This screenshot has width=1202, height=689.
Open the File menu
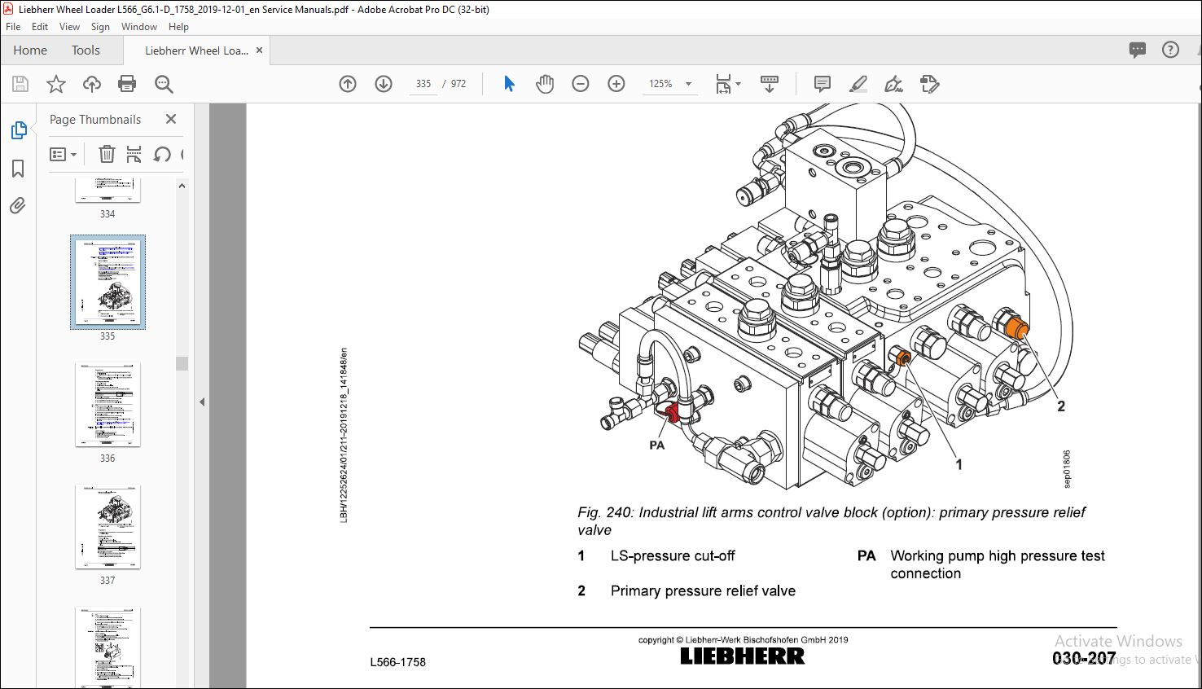click(13, 27)
